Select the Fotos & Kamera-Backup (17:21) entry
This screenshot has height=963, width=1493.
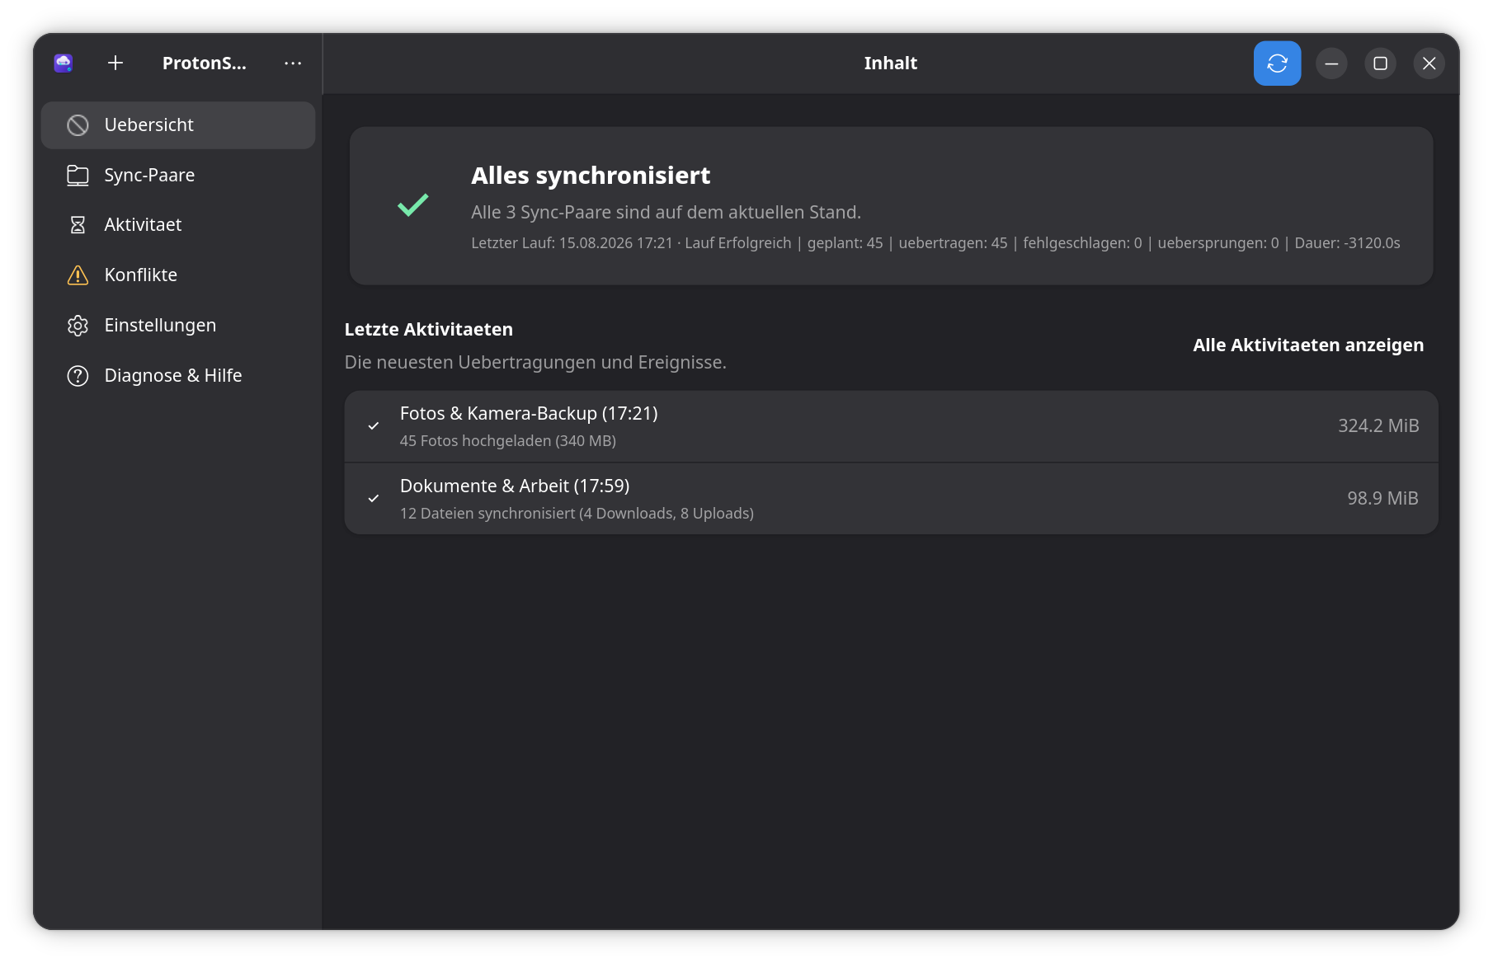[x=891, y=426]
